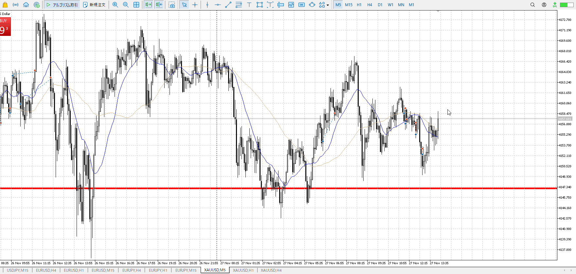This screenshot has width=576, height=274.
Task: Draw a vertical line with toolbar tool
Action: 207,5
